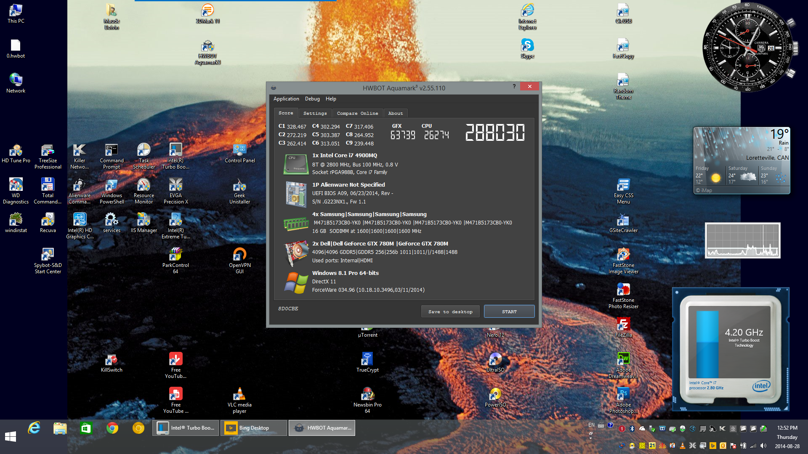Image resolution: width=808 pixels, height=454 pixels.
Task: Open the Windows Start button
Action: tap(11, 436)
